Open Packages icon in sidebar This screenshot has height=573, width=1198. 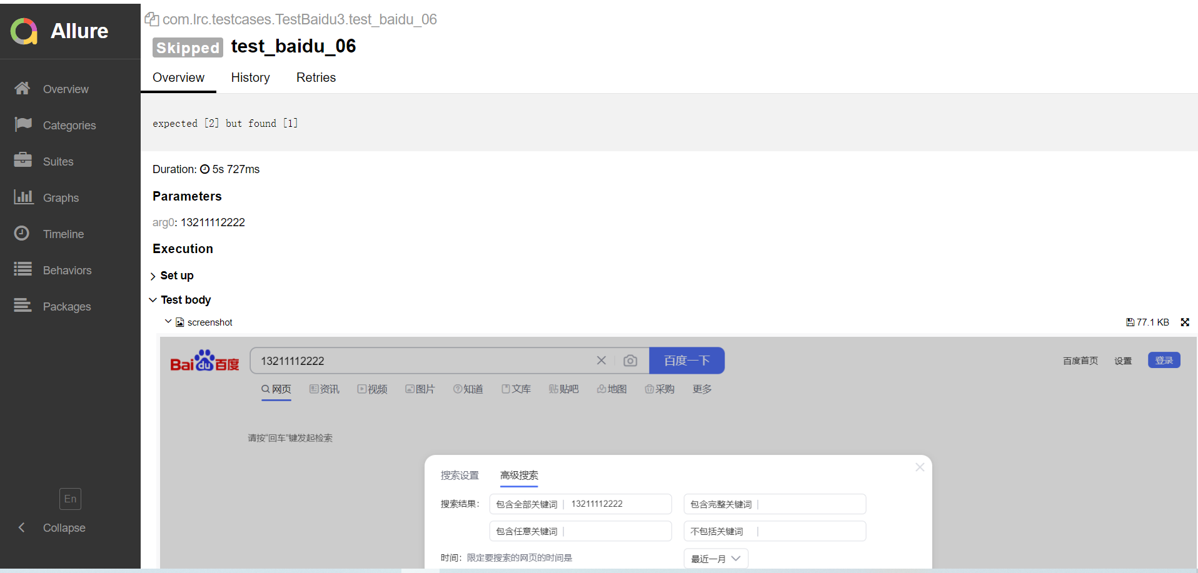pos(23,305)
